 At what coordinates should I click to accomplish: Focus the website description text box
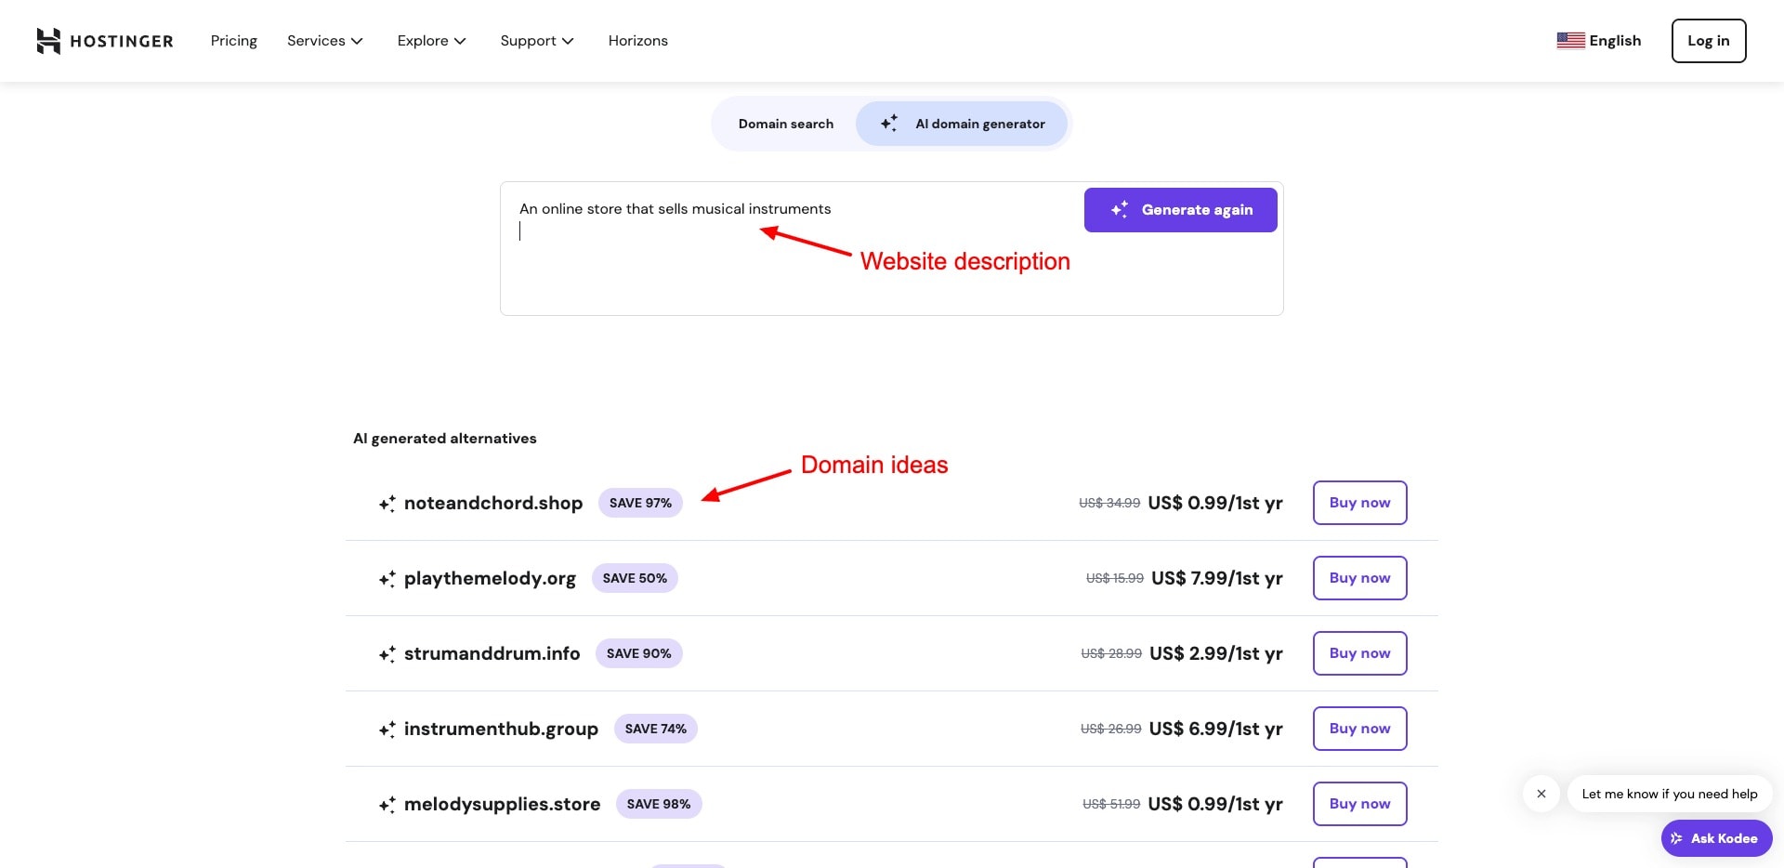pyautogui.click(x=790, y=270)
